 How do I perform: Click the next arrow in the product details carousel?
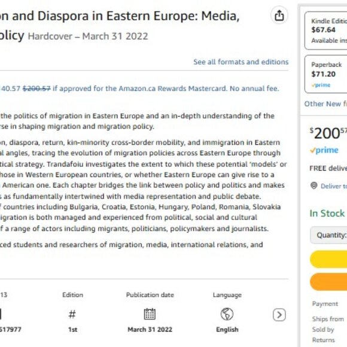coord(279,315)
